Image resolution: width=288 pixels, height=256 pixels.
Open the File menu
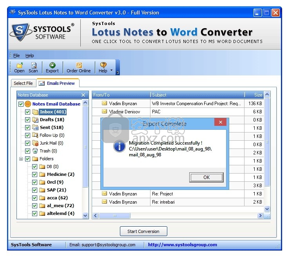16,55
